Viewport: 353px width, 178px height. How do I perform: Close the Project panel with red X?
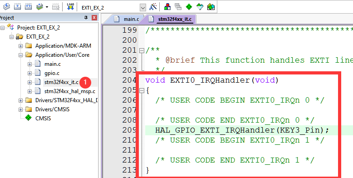coord(94,18)
